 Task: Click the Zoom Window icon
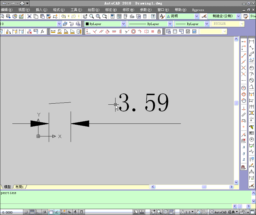coord(98,16)
